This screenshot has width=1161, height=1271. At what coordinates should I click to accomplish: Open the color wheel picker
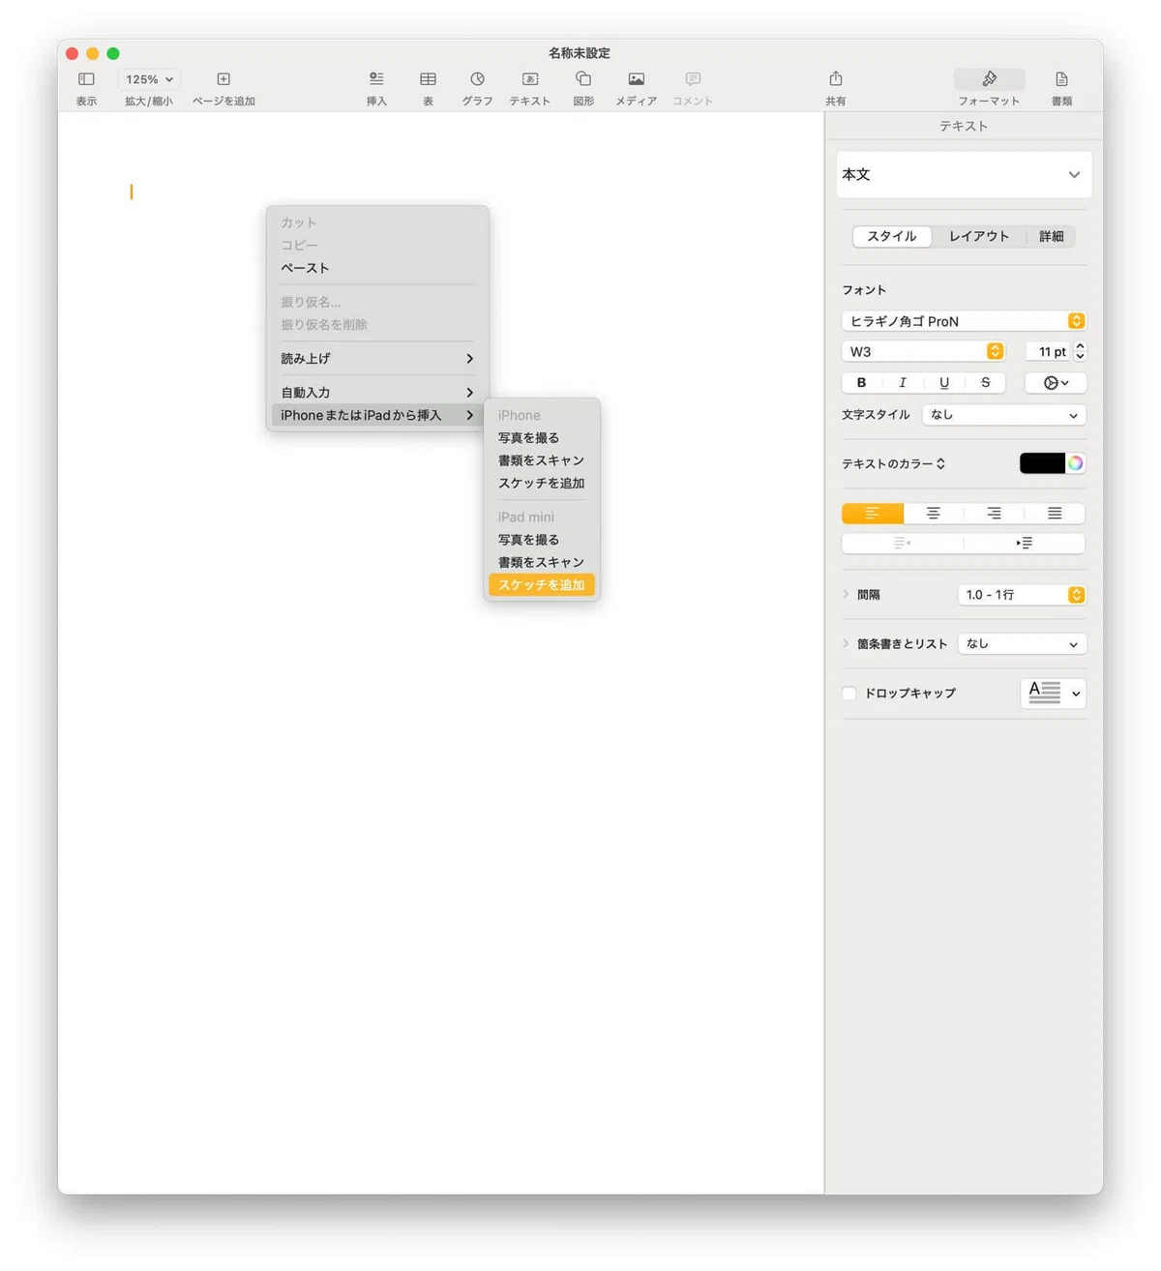1076,463
